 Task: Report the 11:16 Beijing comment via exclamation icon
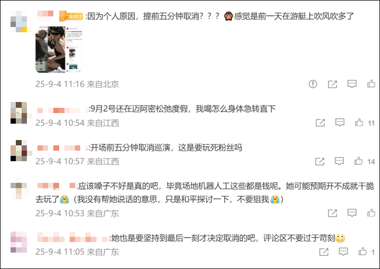pyautogui.click(x=313, y=84)
